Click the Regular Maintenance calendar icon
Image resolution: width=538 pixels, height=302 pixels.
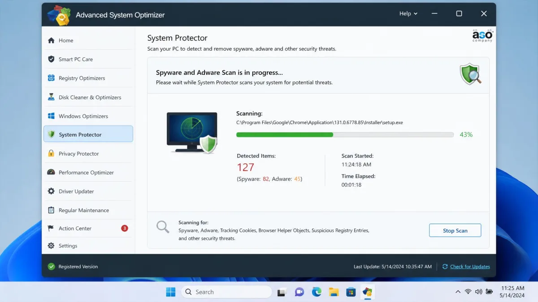pos(51,210)
